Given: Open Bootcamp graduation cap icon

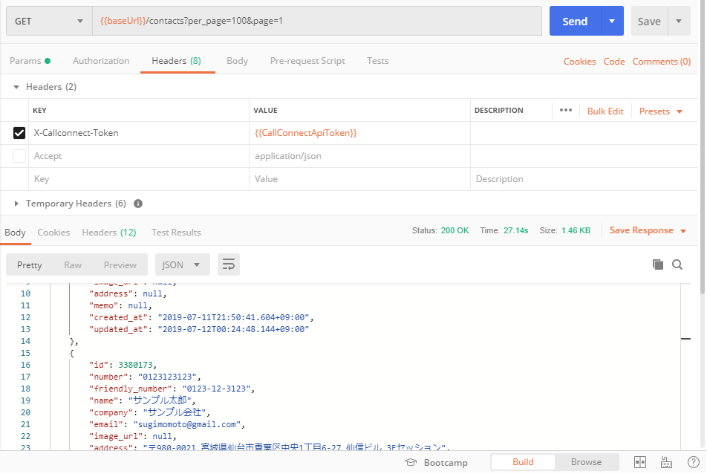Looking at the screenshot, I should pos(411,462).
